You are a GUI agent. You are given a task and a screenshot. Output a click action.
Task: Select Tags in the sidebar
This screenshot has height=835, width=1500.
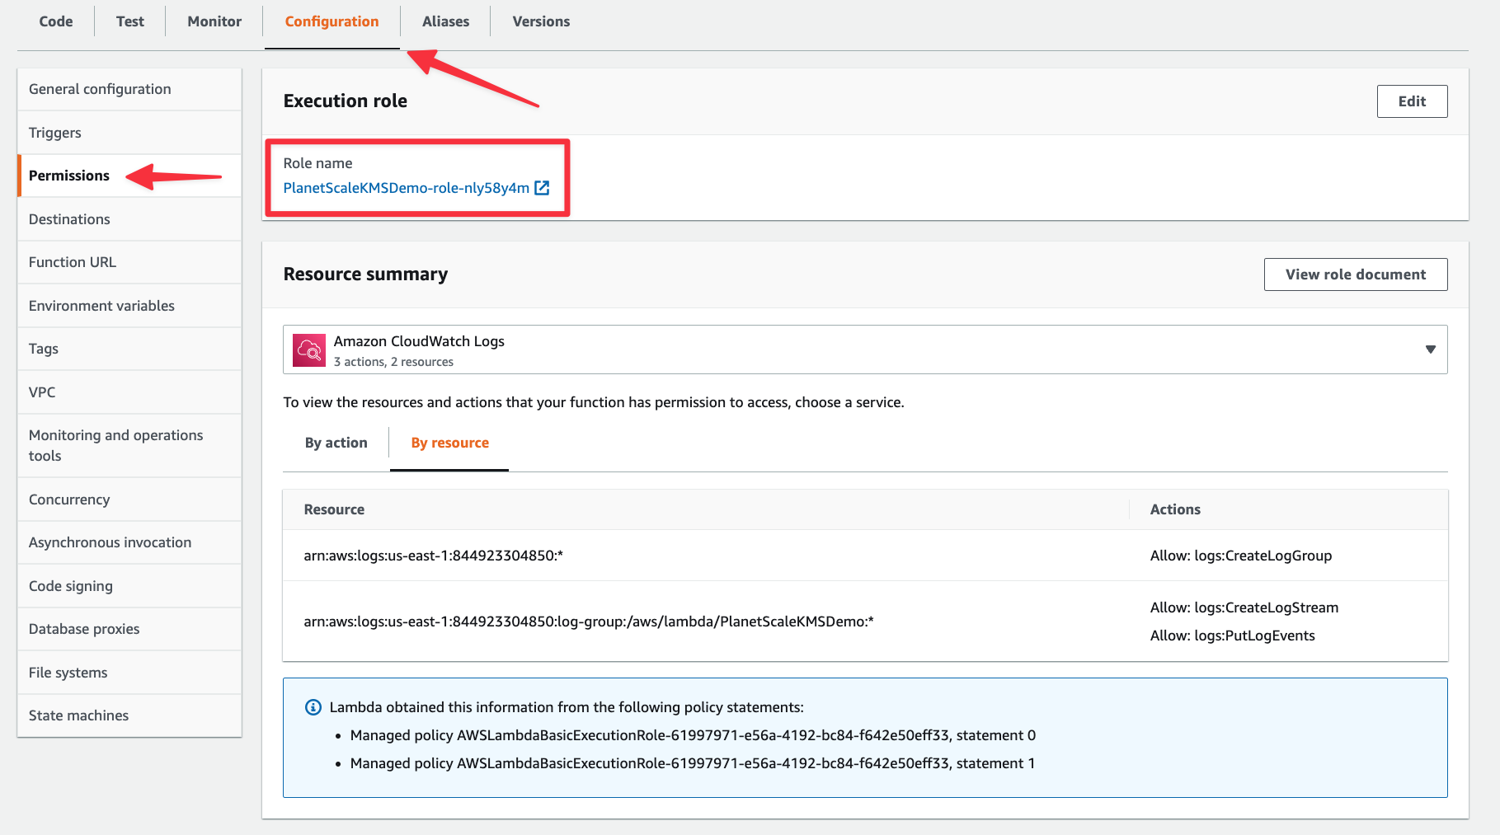pyautogui.click(x=129, y=349)
